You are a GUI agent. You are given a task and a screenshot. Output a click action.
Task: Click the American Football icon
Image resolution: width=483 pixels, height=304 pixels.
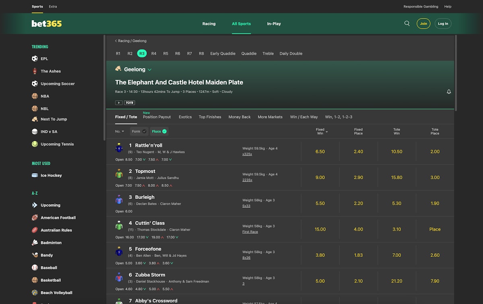click(x=35, y=218)
